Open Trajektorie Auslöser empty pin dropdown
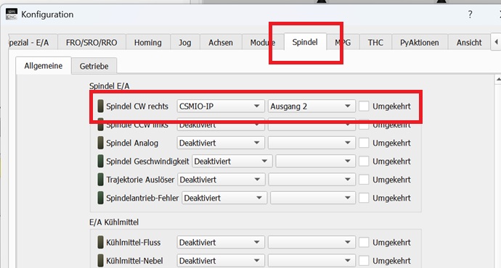Viewport: 501px width, 268px height. tap(311, 180)
